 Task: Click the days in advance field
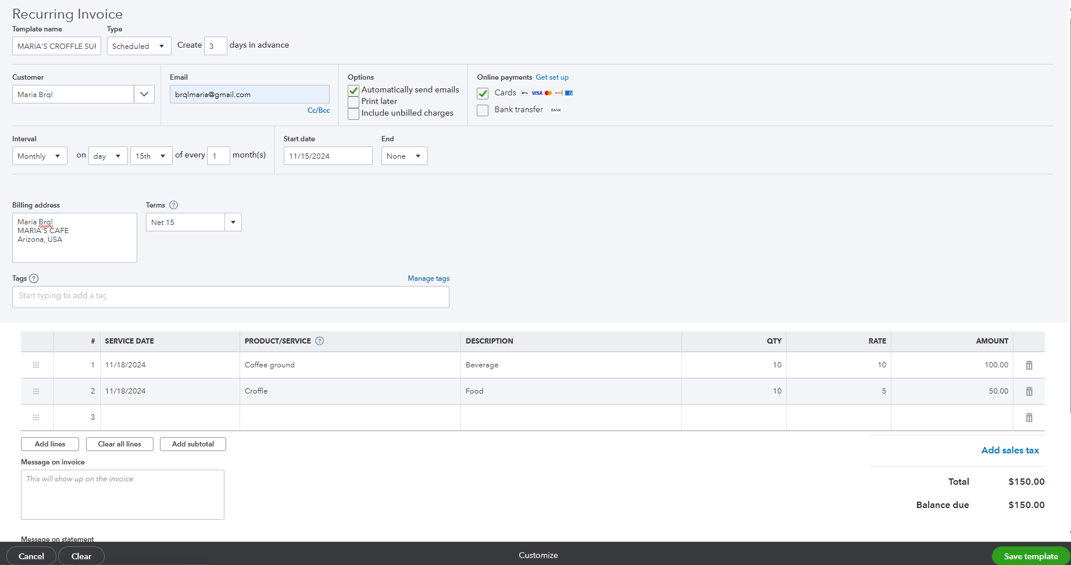tap(216, 46)
